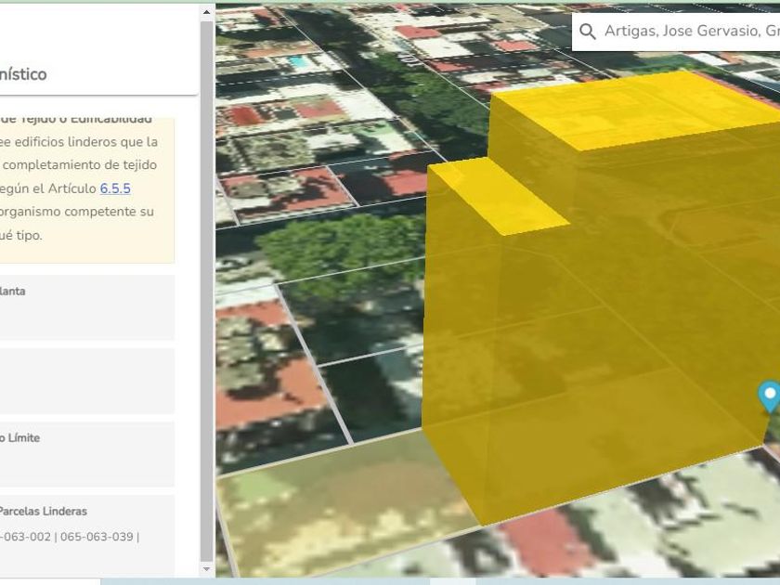The width and height of the screenshot is (780, 585).
Task: Click the panel scrollbar up arrow
Action: tap(206, 12)
